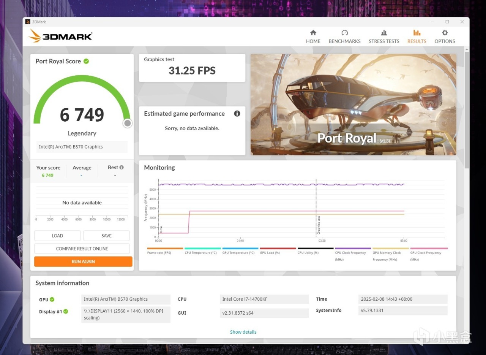Click the Estimated game performance heading
This screenshot has height=355, width=486.
184,114
